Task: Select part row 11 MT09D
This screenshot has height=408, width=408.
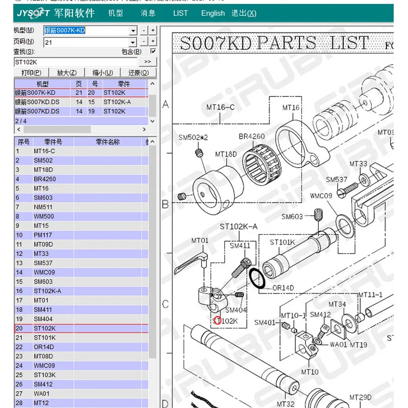Action: tap(81, 245)
